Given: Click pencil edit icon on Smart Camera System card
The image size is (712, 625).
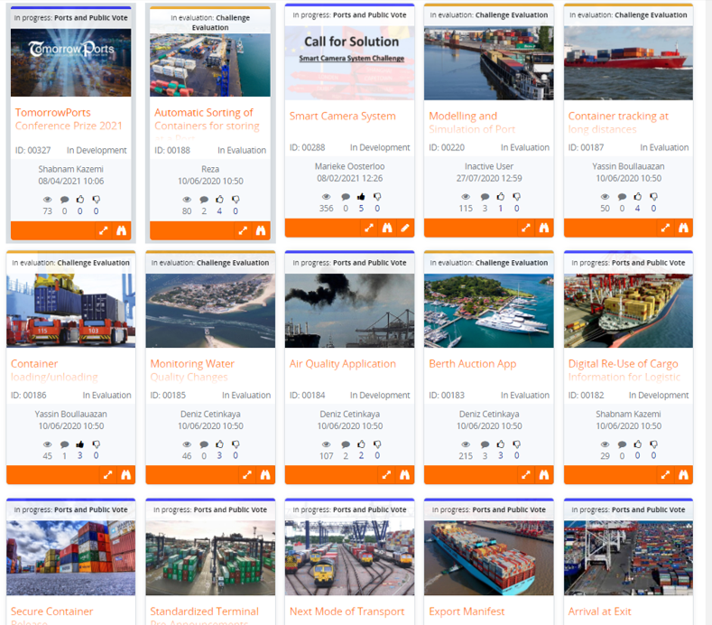Looking at the screenshot, I should tap(404, 228).
